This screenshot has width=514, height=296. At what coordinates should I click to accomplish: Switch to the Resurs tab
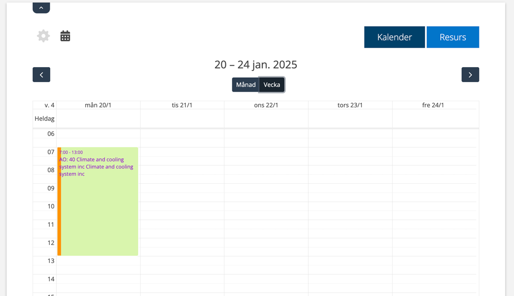pyautogui.click(x=452, y=37)
